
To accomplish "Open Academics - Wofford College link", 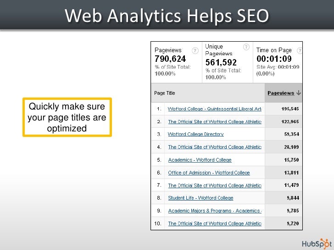I will (x=200, y=160).
